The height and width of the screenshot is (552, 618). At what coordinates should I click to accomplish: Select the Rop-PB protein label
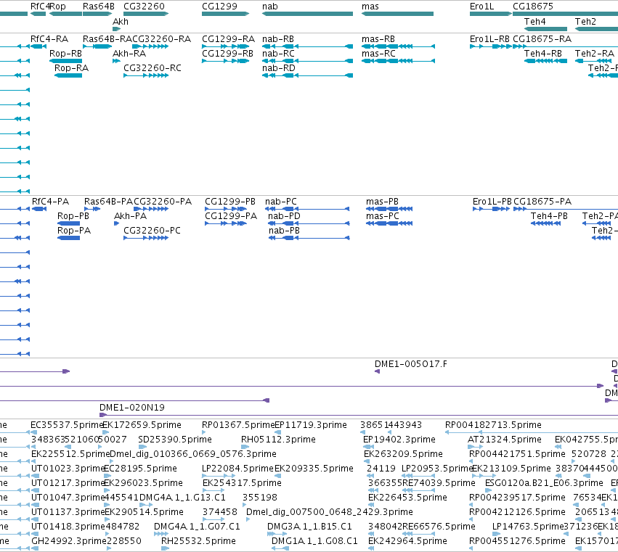click(x=73, y=216)
